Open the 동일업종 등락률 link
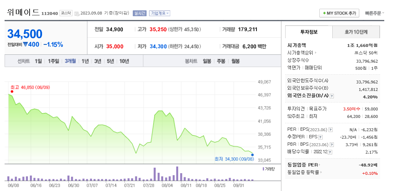 coord(303,172)
